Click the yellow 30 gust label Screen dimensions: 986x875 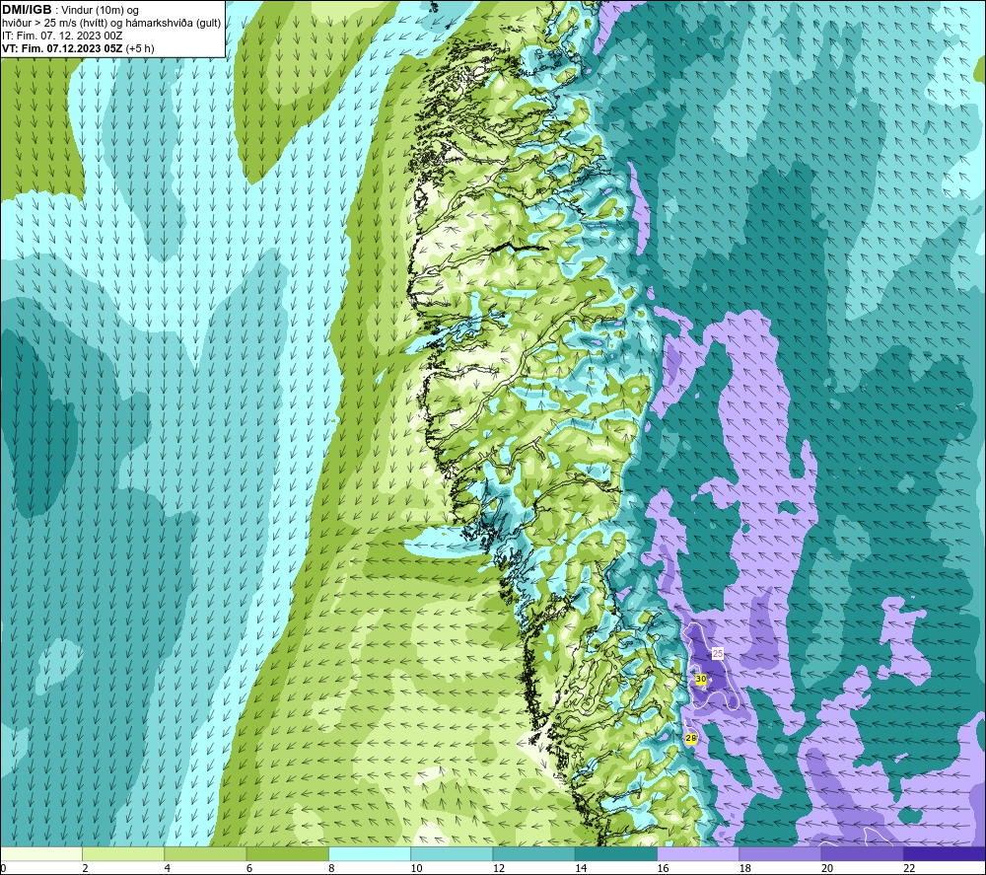click(x=700, y=680)
